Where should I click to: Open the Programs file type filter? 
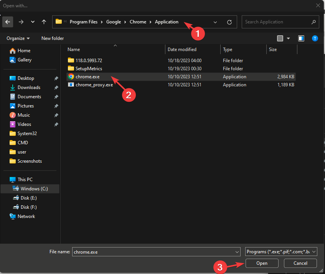[281, 252]
